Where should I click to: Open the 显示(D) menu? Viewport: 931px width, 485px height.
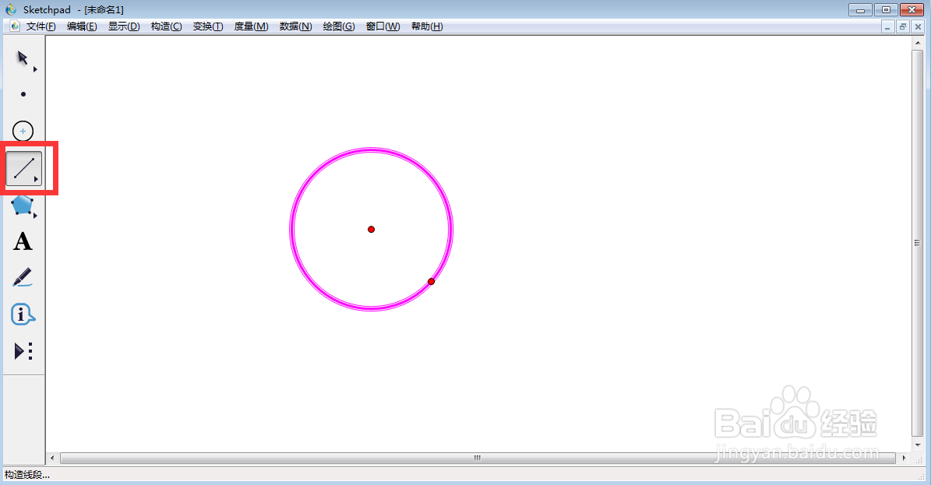(x=124, y=26)
